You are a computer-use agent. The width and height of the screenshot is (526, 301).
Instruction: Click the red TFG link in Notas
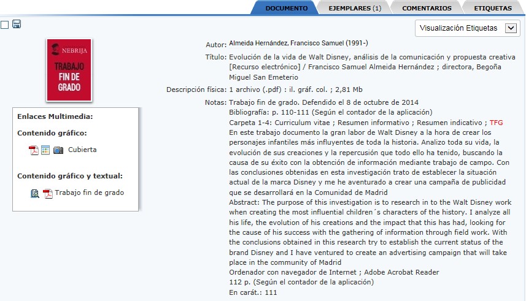pyautogui.click(x=496, y=123)
